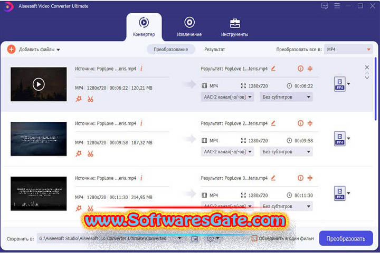Move first video down in list
This screenshot has height=253, width=380.
(367, 78)
